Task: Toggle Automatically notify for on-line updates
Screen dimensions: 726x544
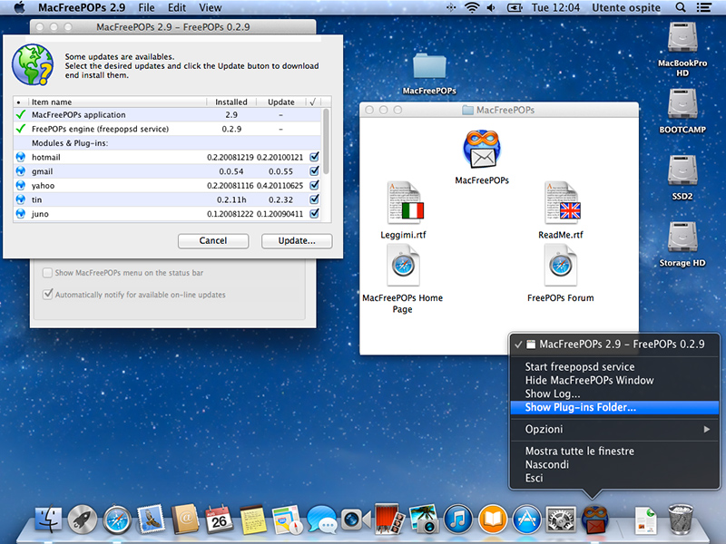Action: click(x=47, y=294)
